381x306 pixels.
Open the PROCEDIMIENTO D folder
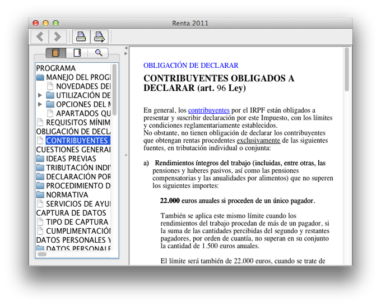tap(78, 186)
